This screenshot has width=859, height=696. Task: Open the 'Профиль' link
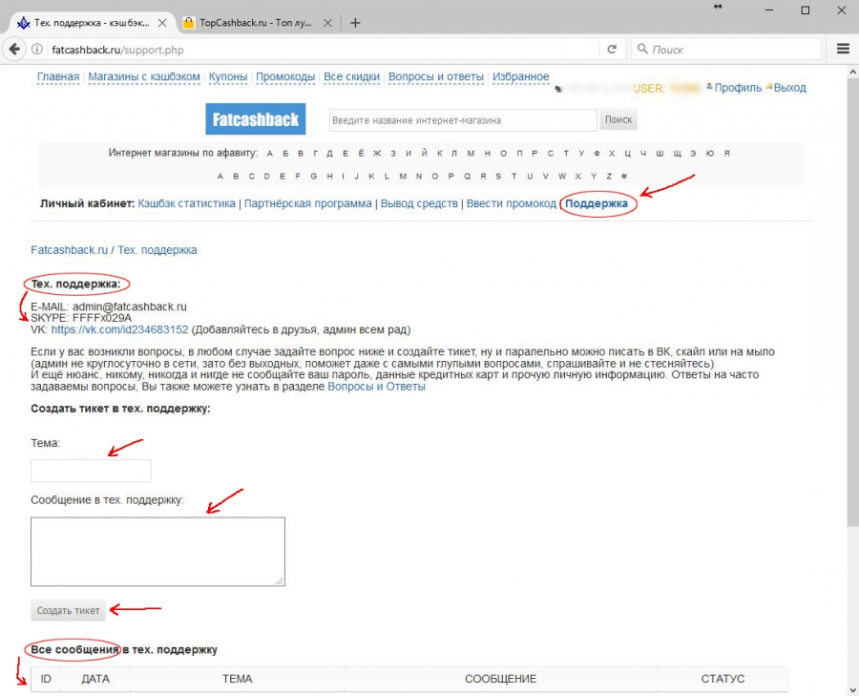pos(738,88)
